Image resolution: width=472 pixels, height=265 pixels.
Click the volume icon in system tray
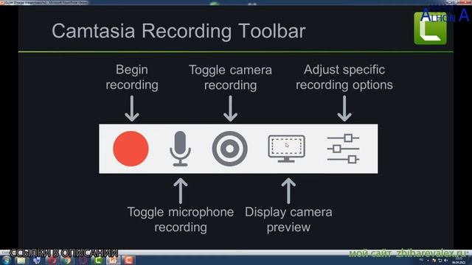pyautogui.click(x=445, y=261)
